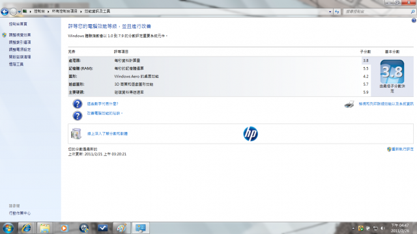
Task: Click shield icon beside 調整視覺效果
Action: pyautogui.click(x=5, y=35)
